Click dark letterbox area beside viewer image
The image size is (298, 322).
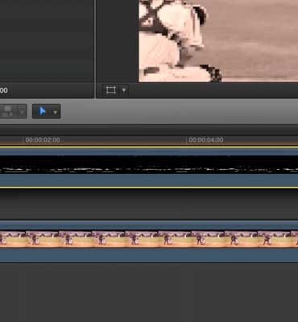(118, 40)
